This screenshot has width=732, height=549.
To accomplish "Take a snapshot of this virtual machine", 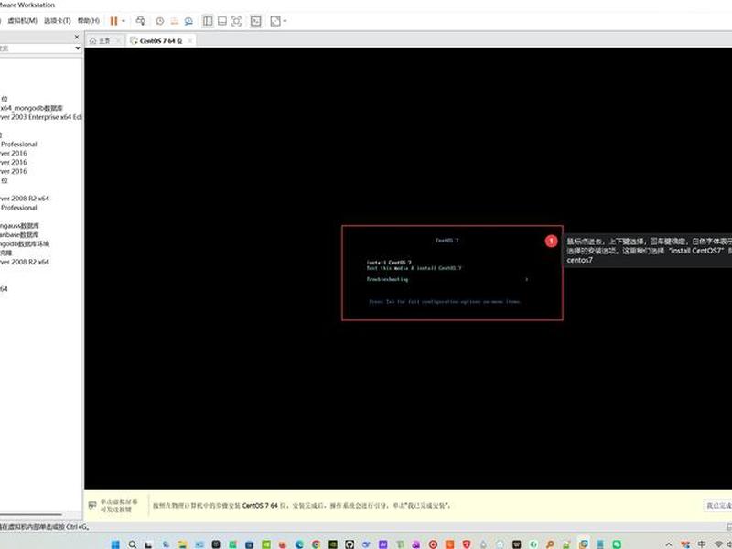I will tap(159, 21).
